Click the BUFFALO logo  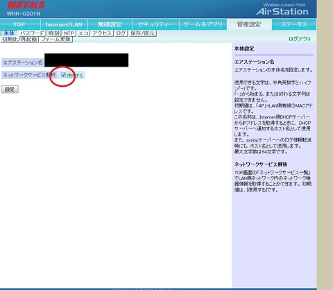pos(26,6)
